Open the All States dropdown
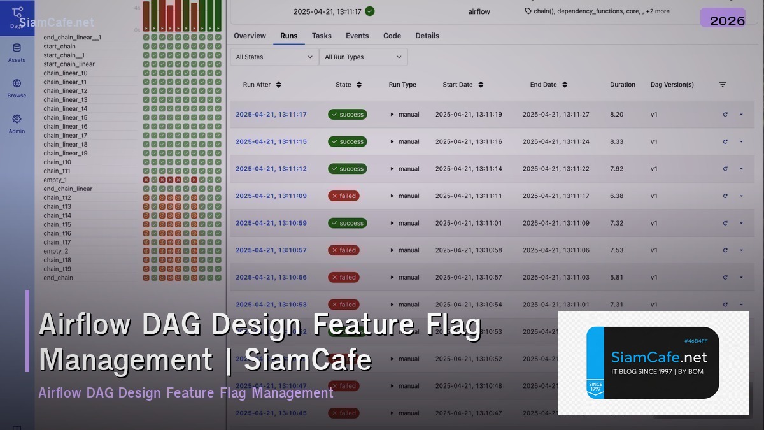The height and width of the screenshot is (430, 764). click(274, 57)
